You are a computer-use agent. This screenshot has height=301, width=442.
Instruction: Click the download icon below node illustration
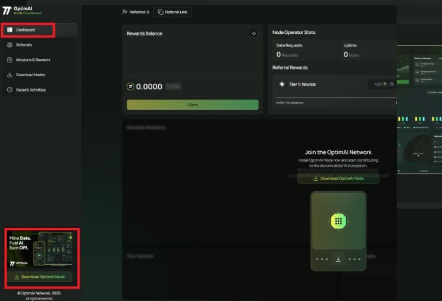point(338,259)
